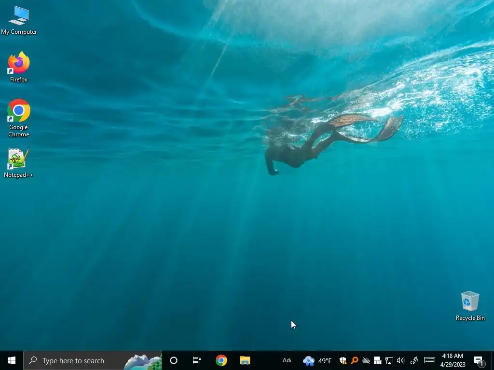The image size is (494, 370).
Task: Open File Explorer from the taskbar
Action: pyautogui.click(x=245, y=360)
